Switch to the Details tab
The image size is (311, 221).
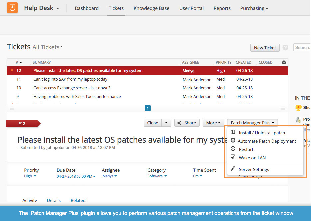(x=54, y=200)
